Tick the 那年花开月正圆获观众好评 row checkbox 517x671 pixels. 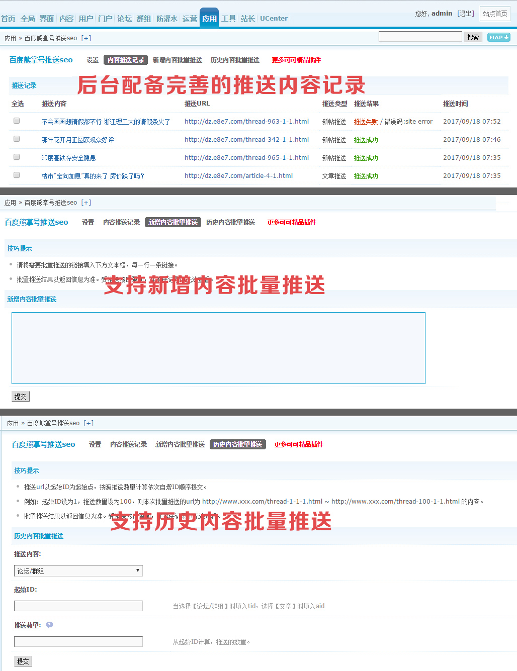[x=17, y=139]
